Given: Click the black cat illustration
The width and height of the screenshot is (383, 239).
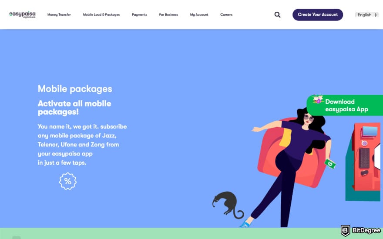Looking at the screenshot, I should tap(228, 205).
